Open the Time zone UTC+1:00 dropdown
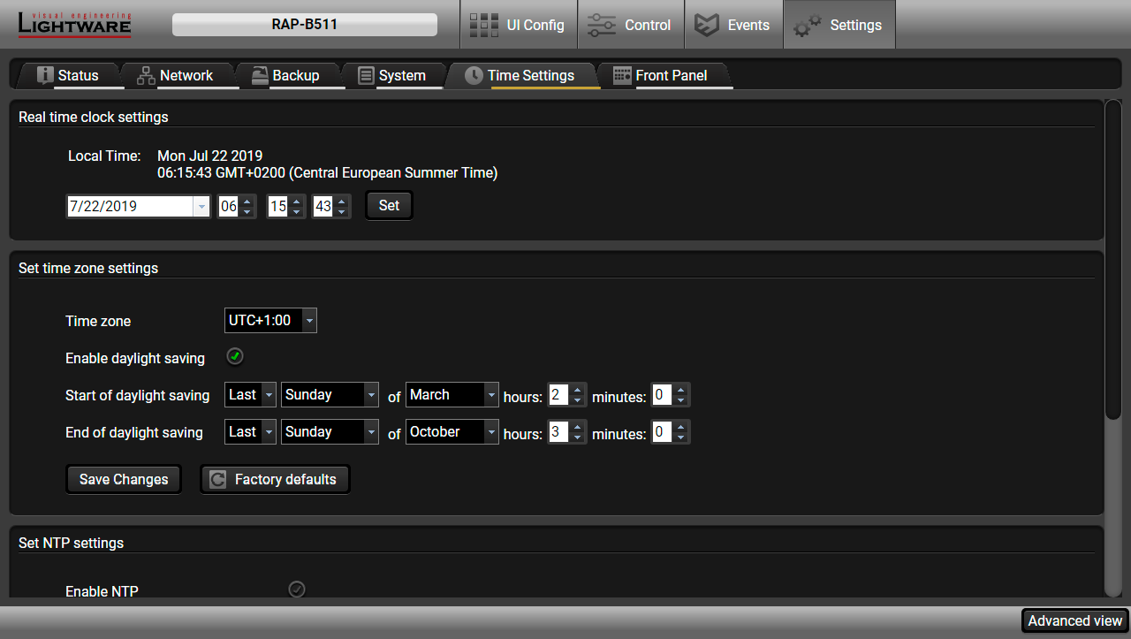The height and width of the screenshot is (639, 1131). (270, 320)
